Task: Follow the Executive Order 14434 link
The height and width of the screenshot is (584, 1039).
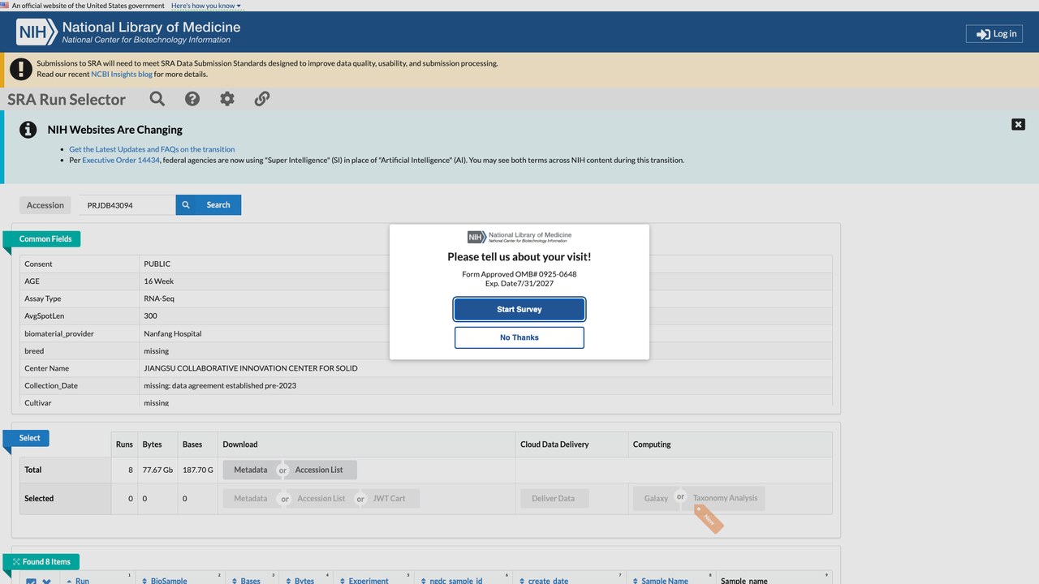Action: tap(121, 161)
